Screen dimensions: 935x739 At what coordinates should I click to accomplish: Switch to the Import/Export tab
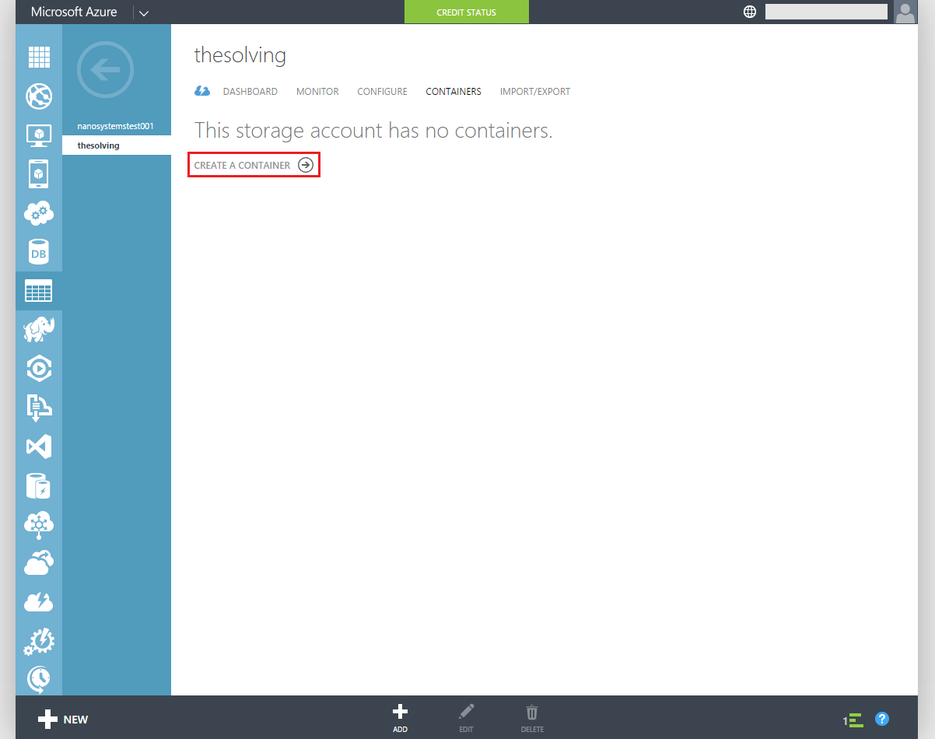535,92
